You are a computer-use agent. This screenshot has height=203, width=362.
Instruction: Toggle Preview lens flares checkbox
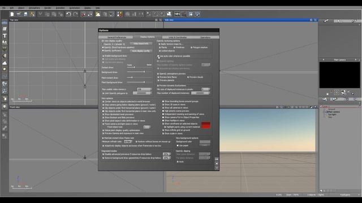click(x=158, y=77)
